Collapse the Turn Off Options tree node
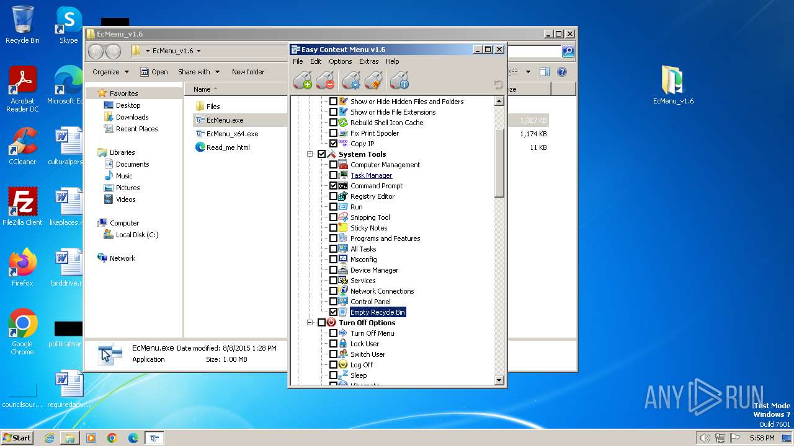 click(x=310, y=323)
